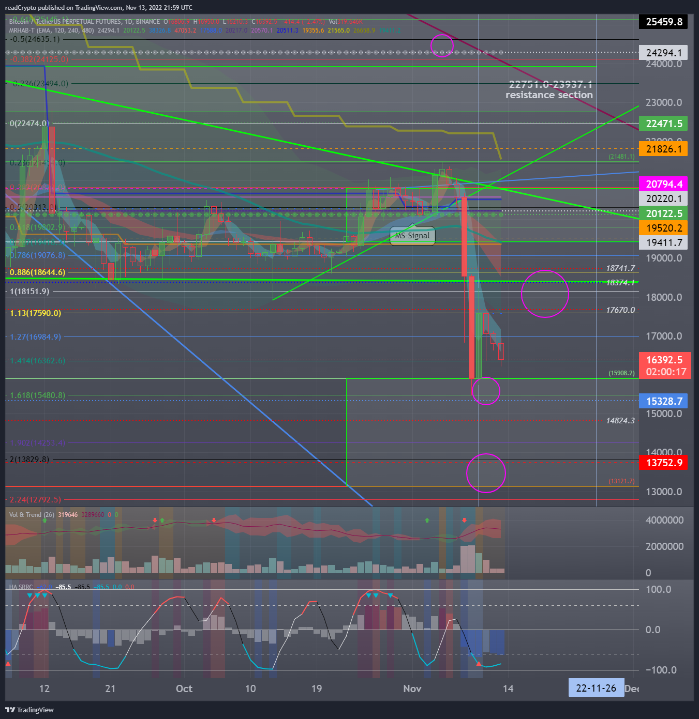Select the 19411.7 price label
Image resolution: width=699 pixels, height=719 pixels.
pyautogui.click(x=664, y=242)
